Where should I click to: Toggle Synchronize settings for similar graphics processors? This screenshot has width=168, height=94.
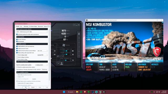(17, 34)
